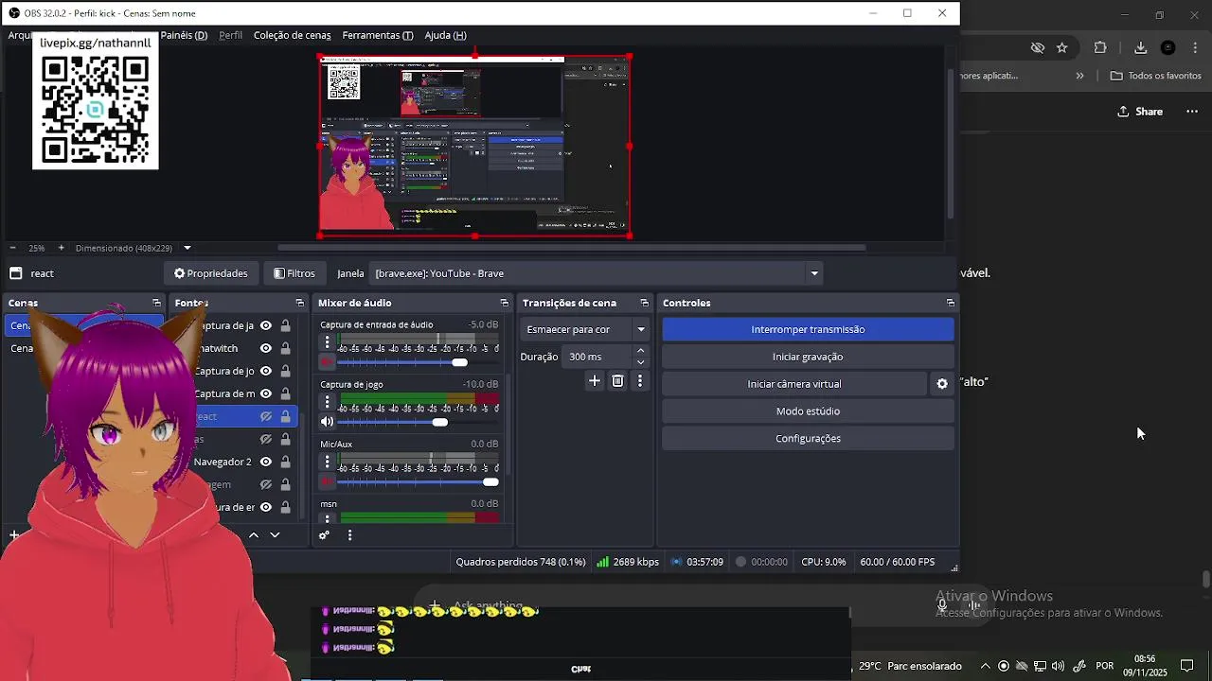The width and height of the screenshot is (1212, 681).
Task: Adjust Captura de jogo volume slider
Action: coord(418,422)
